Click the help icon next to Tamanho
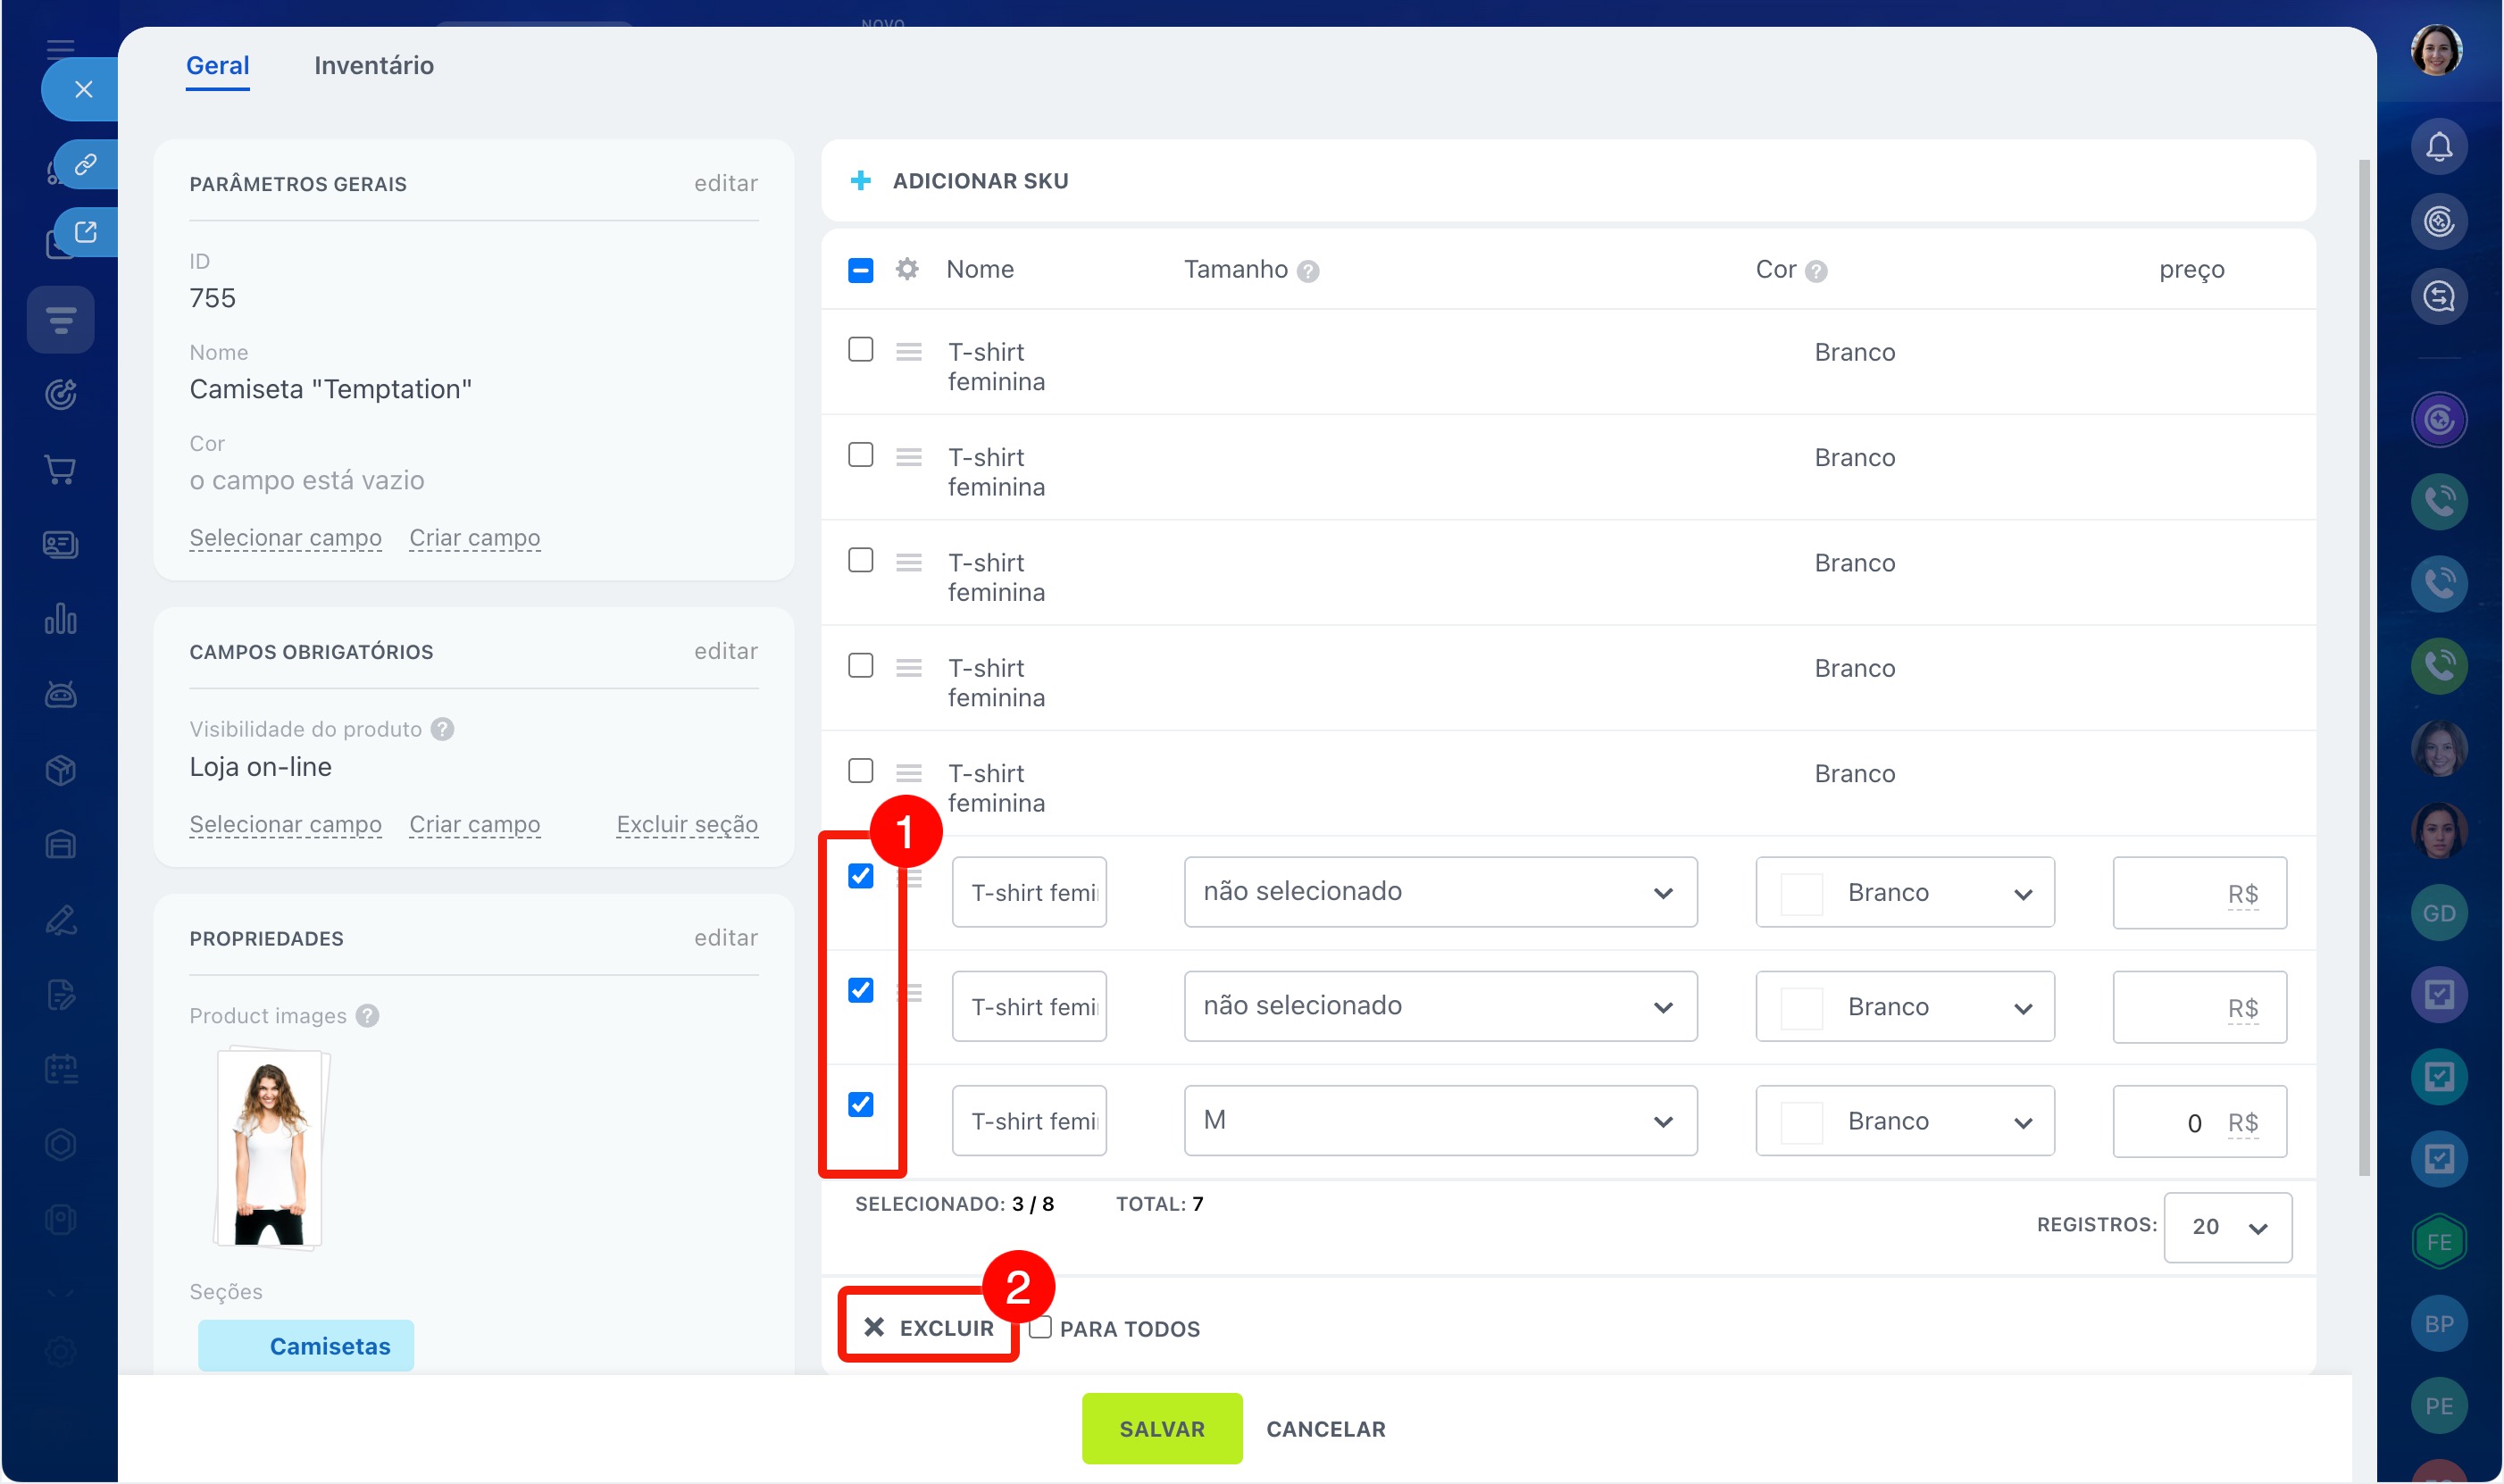Screen dimensions: 2504x1484 tap(1307, 271)
